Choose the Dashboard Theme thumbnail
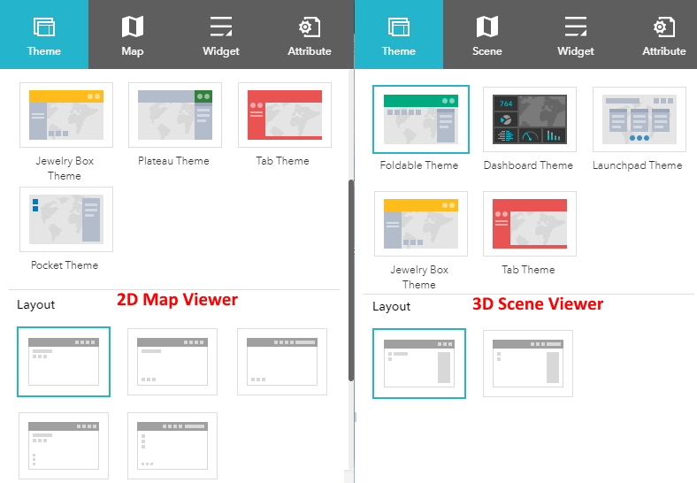This screenshot has width=697, height=483. tap(530, 119)
